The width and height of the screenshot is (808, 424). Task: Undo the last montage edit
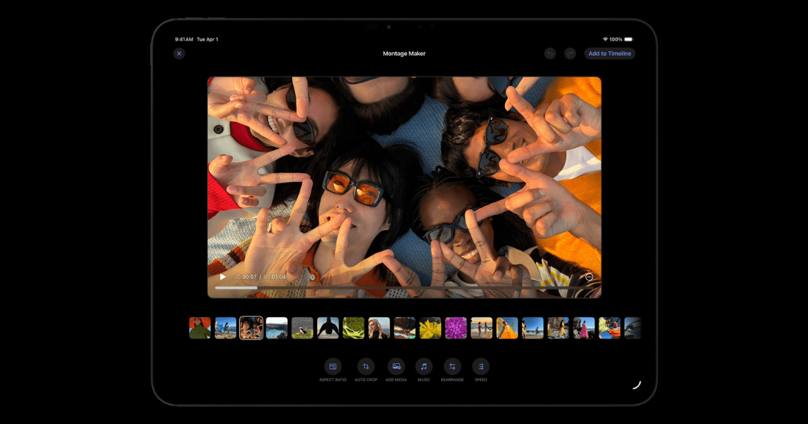click(550, 54)
